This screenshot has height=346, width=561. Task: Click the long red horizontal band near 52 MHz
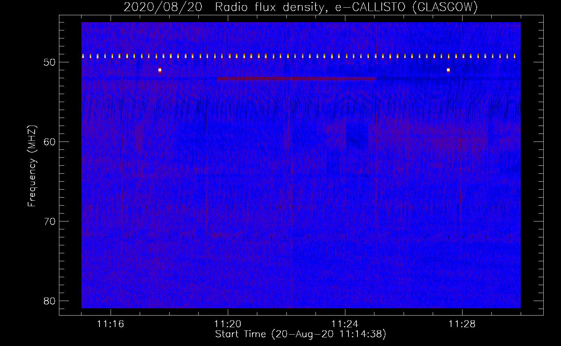pyautogui.click(x=296, y=79)
